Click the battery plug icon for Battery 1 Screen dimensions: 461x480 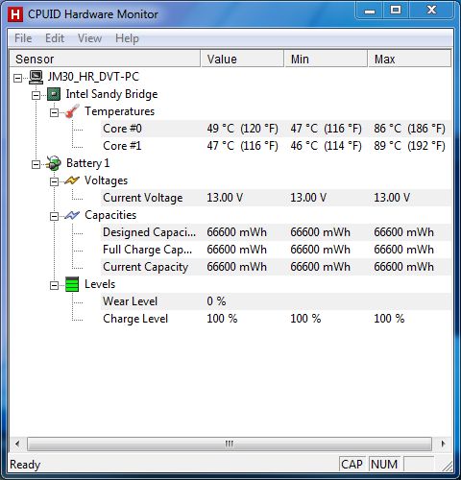click(53, 163)
